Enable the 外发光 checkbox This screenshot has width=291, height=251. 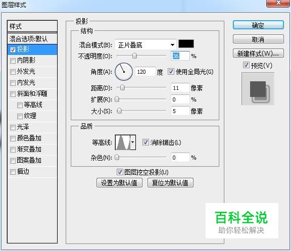coord(13,72)
